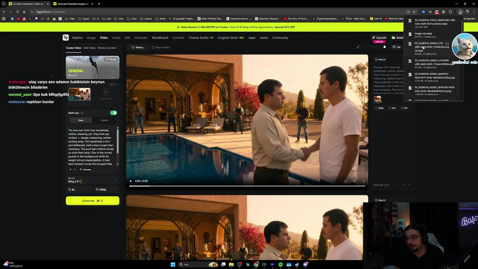Open the 1080p resolution dropdown
Screen dimensions: 478x269
[106, 190]
